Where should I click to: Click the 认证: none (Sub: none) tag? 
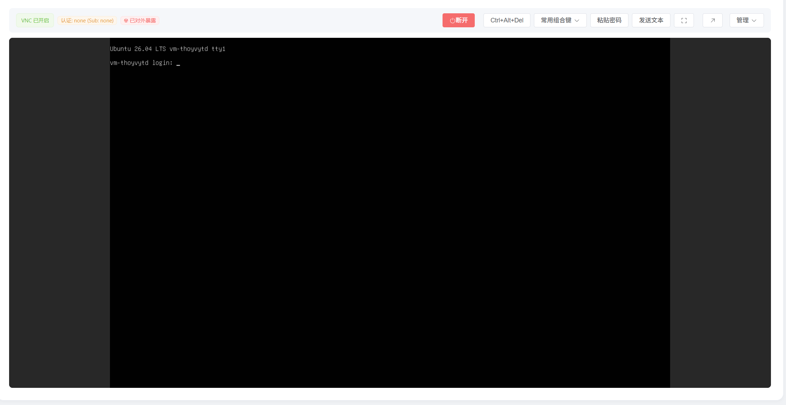87,21
